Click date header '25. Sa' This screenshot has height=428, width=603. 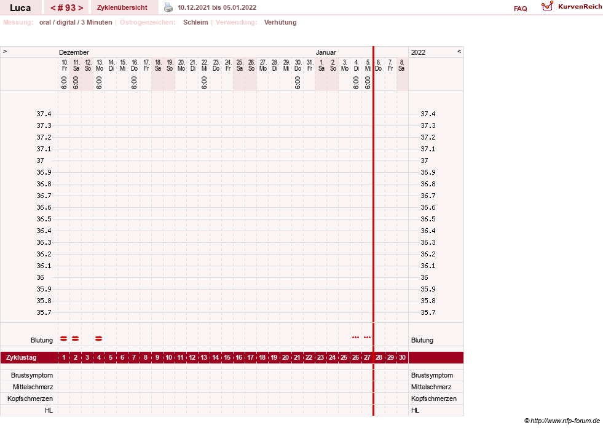(240, 65)
